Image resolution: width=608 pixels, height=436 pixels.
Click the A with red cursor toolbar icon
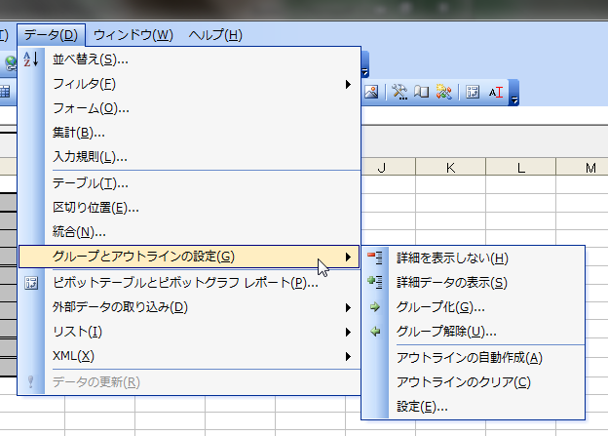click(x=496, y=92)
